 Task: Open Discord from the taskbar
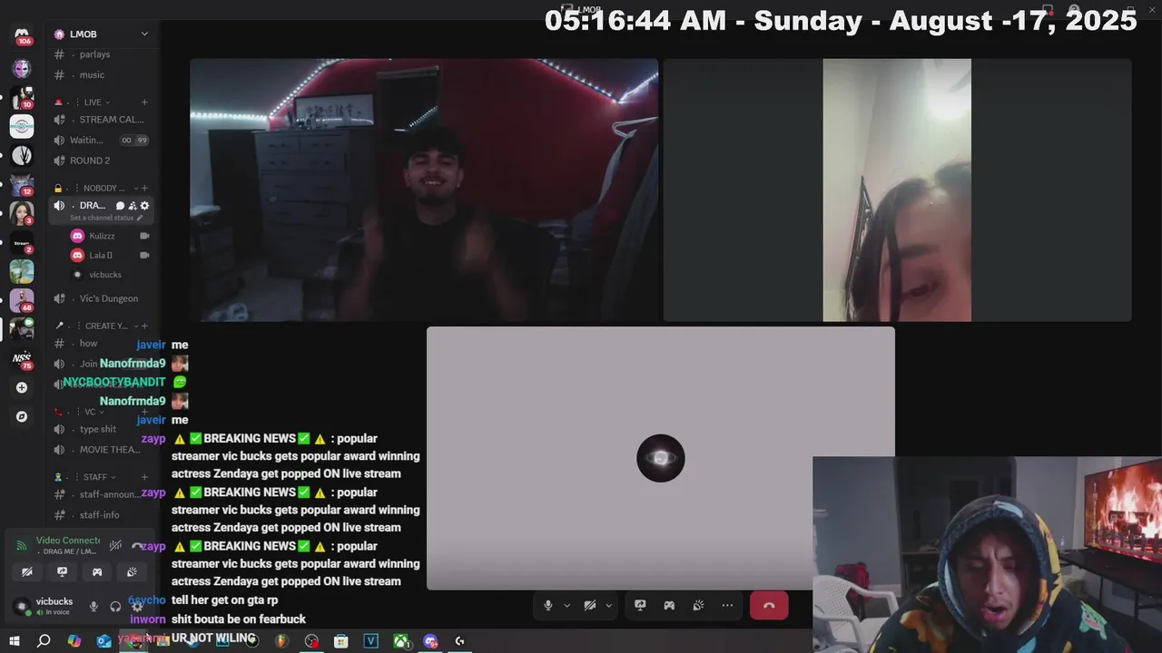pyautogui.click(x=430, y=641)
